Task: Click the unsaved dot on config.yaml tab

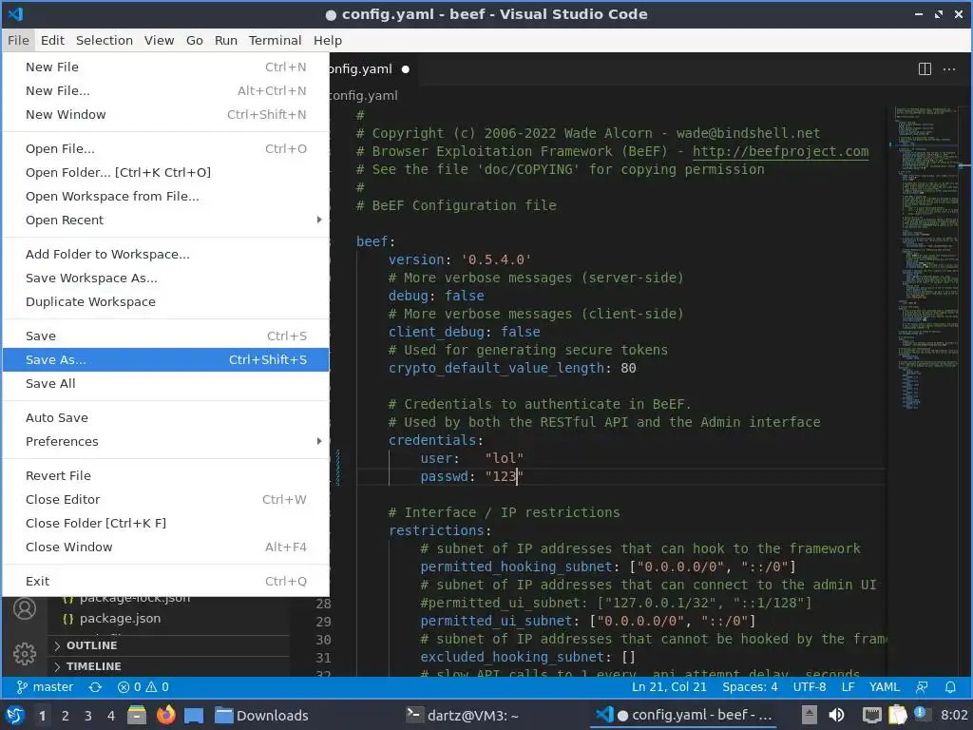Action: [x=405, y=69]
